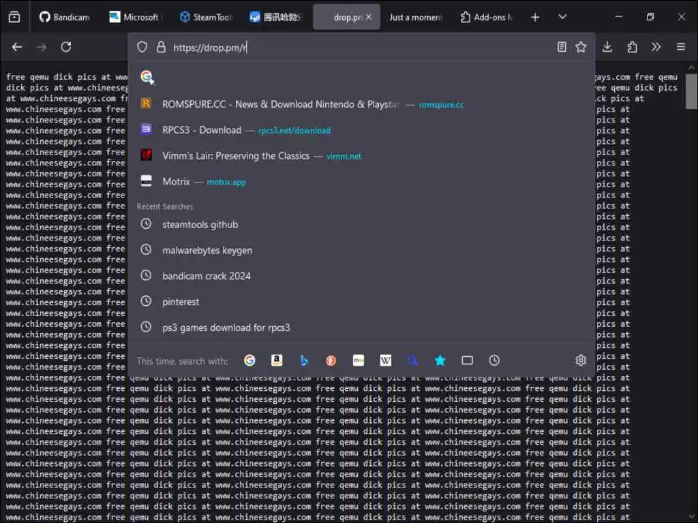This screenshot has width=698, height=523.
Task: Click the scrollbar up arrow
Action: [691, 67]
